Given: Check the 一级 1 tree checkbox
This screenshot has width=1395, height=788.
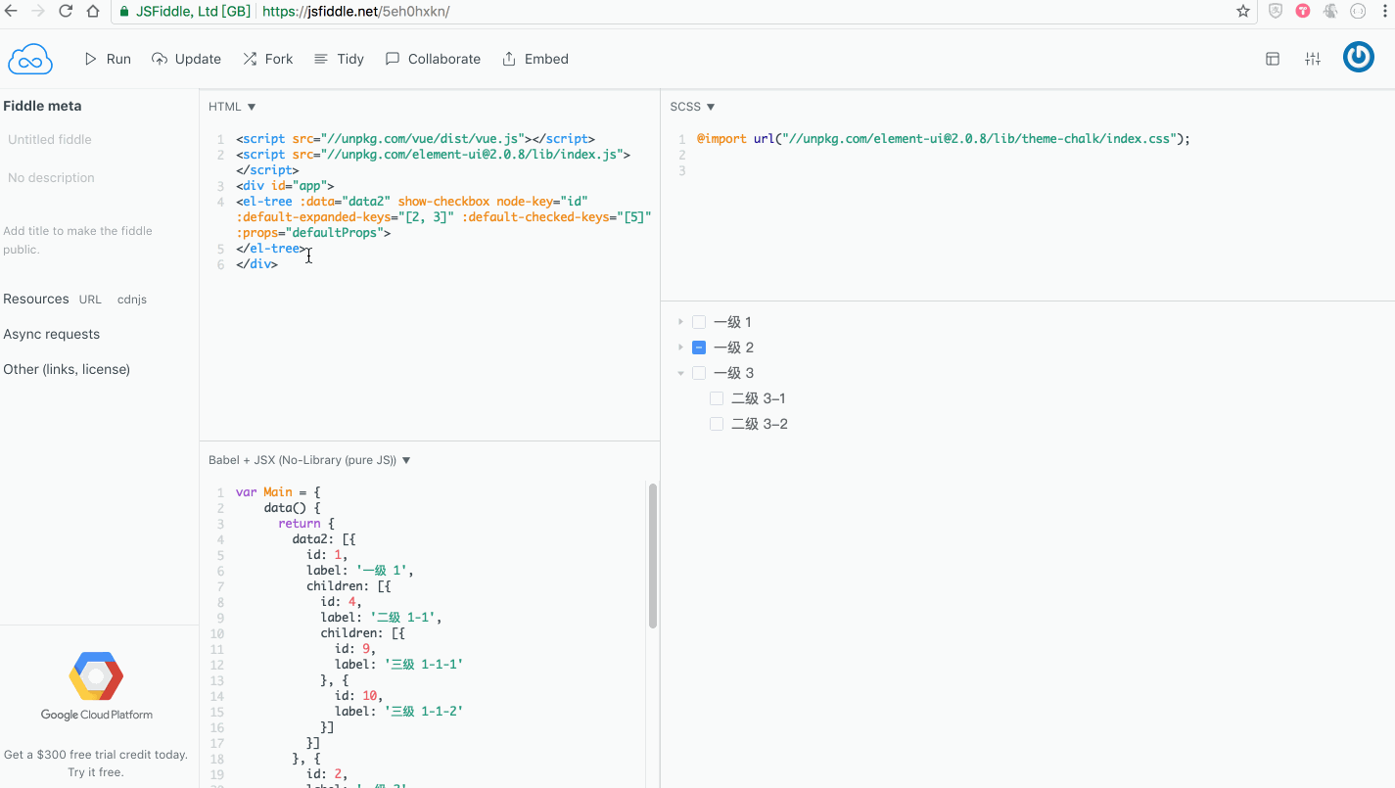Looking at the screenshot, I should [699, 321].
